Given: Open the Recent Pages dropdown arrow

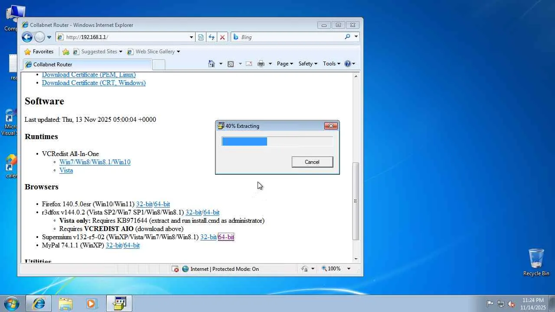Looking at the screenshot, I should (49, 37).
